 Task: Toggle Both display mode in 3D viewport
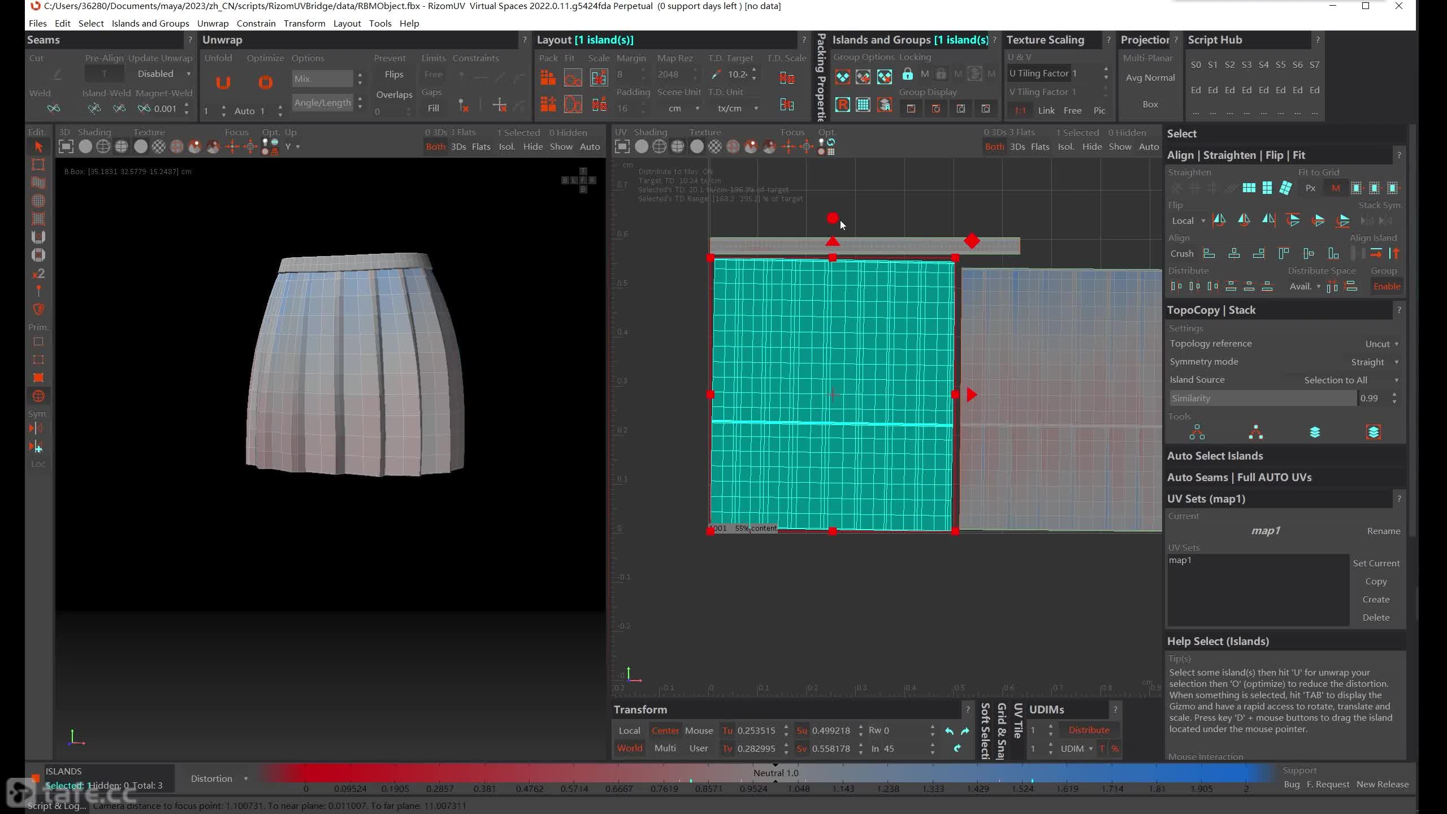point(435,146)
